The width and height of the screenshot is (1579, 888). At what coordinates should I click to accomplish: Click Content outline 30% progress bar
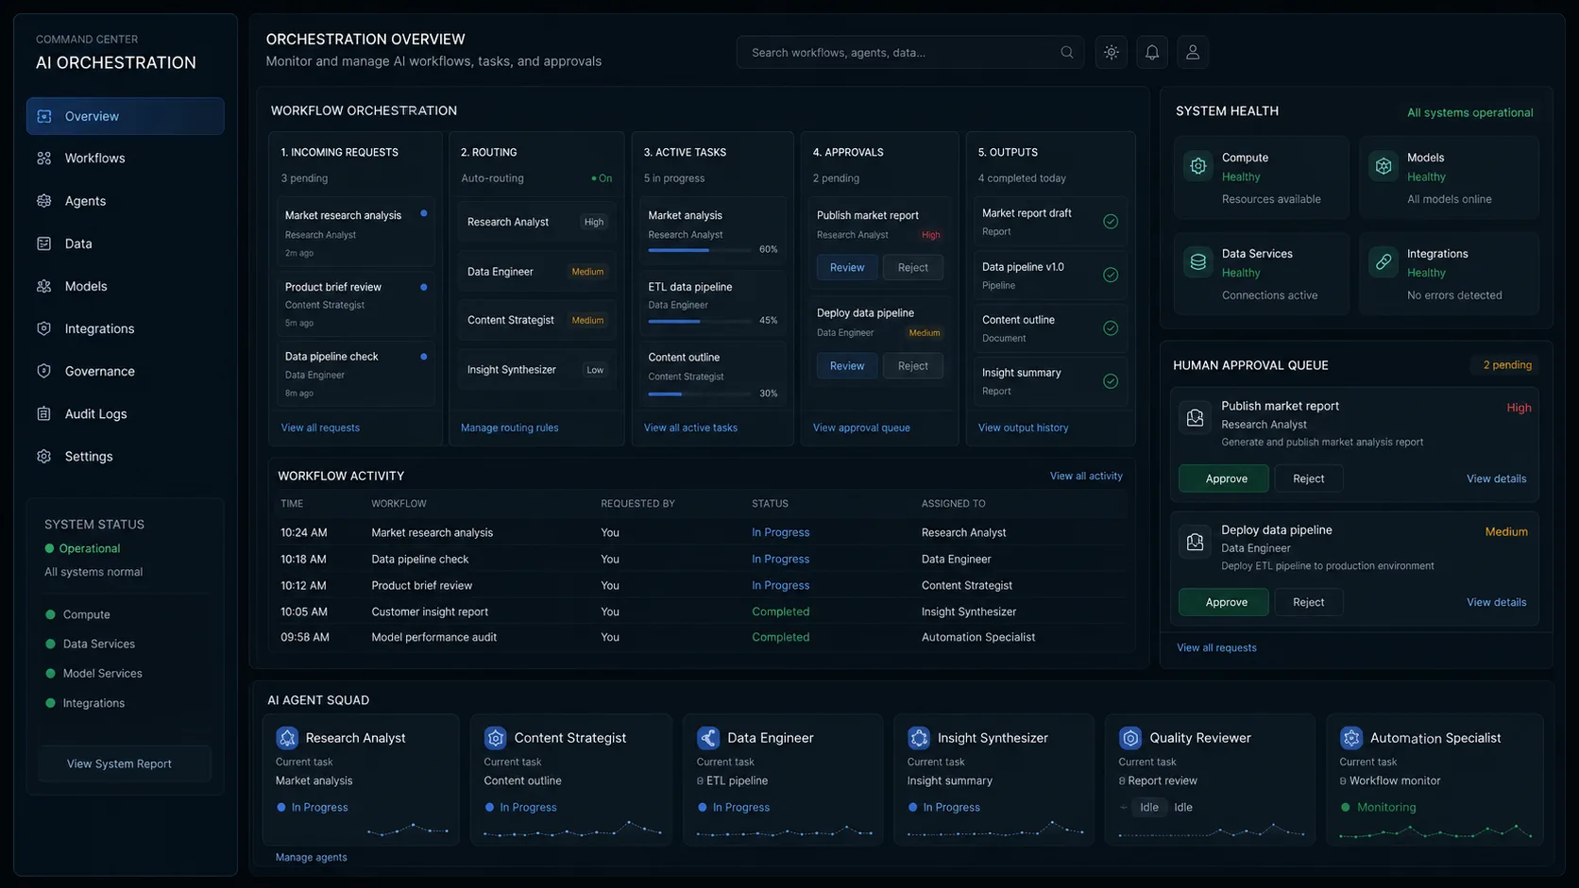click(x=700, y=394)
